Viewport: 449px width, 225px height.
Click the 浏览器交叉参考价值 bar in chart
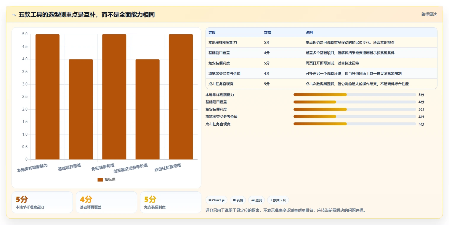[147, 109]
